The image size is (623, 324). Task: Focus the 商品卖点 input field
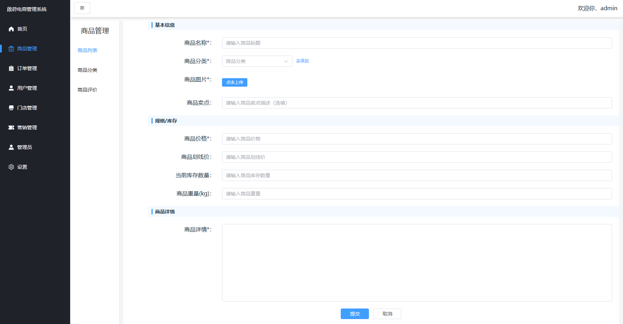coord(417,103)
